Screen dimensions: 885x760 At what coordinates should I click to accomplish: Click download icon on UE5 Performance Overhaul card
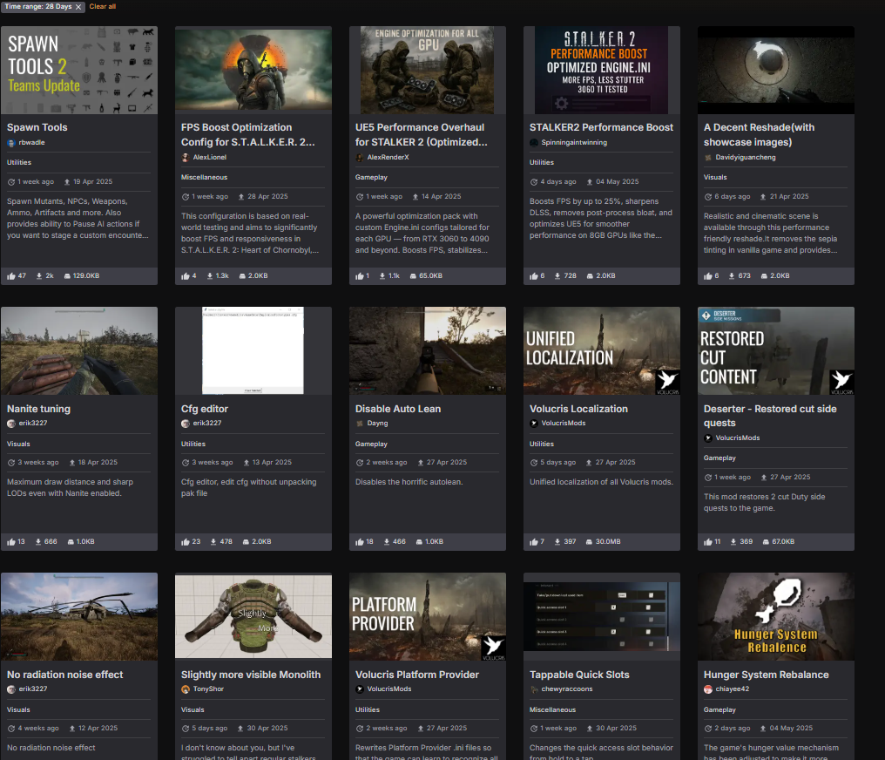382,276
